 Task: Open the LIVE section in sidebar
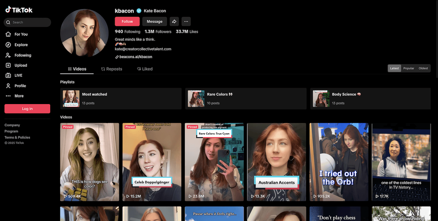[18, 75]
